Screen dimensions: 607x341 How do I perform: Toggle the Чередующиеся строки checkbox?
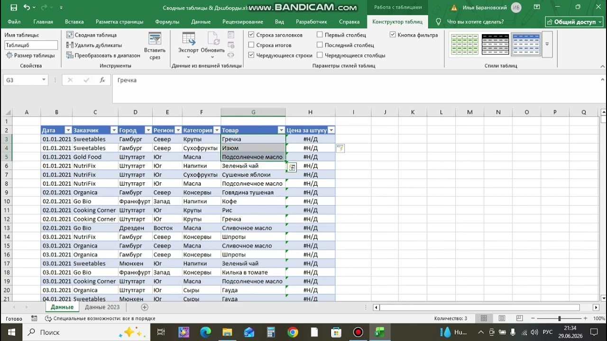(251, 55)
